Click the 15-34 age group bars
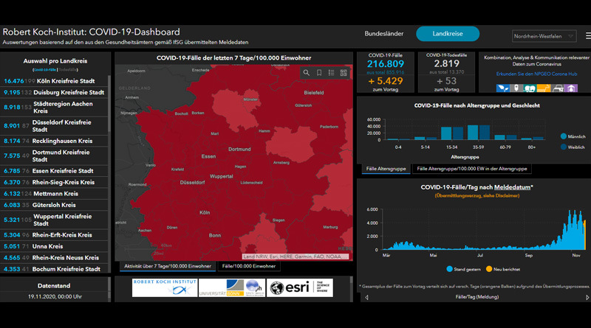591x328 pixels. [x=452, y=133]
